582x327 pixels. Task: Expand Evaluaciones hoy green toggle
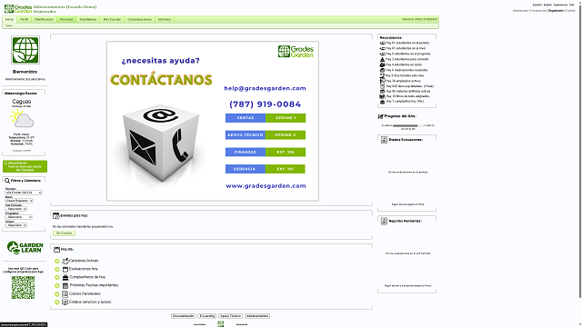[56, 269]
